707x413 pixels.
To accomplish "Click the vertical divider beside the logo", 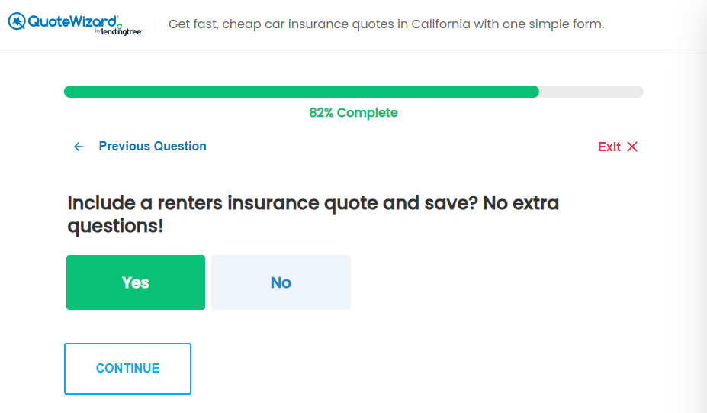I will pos(156,24).
